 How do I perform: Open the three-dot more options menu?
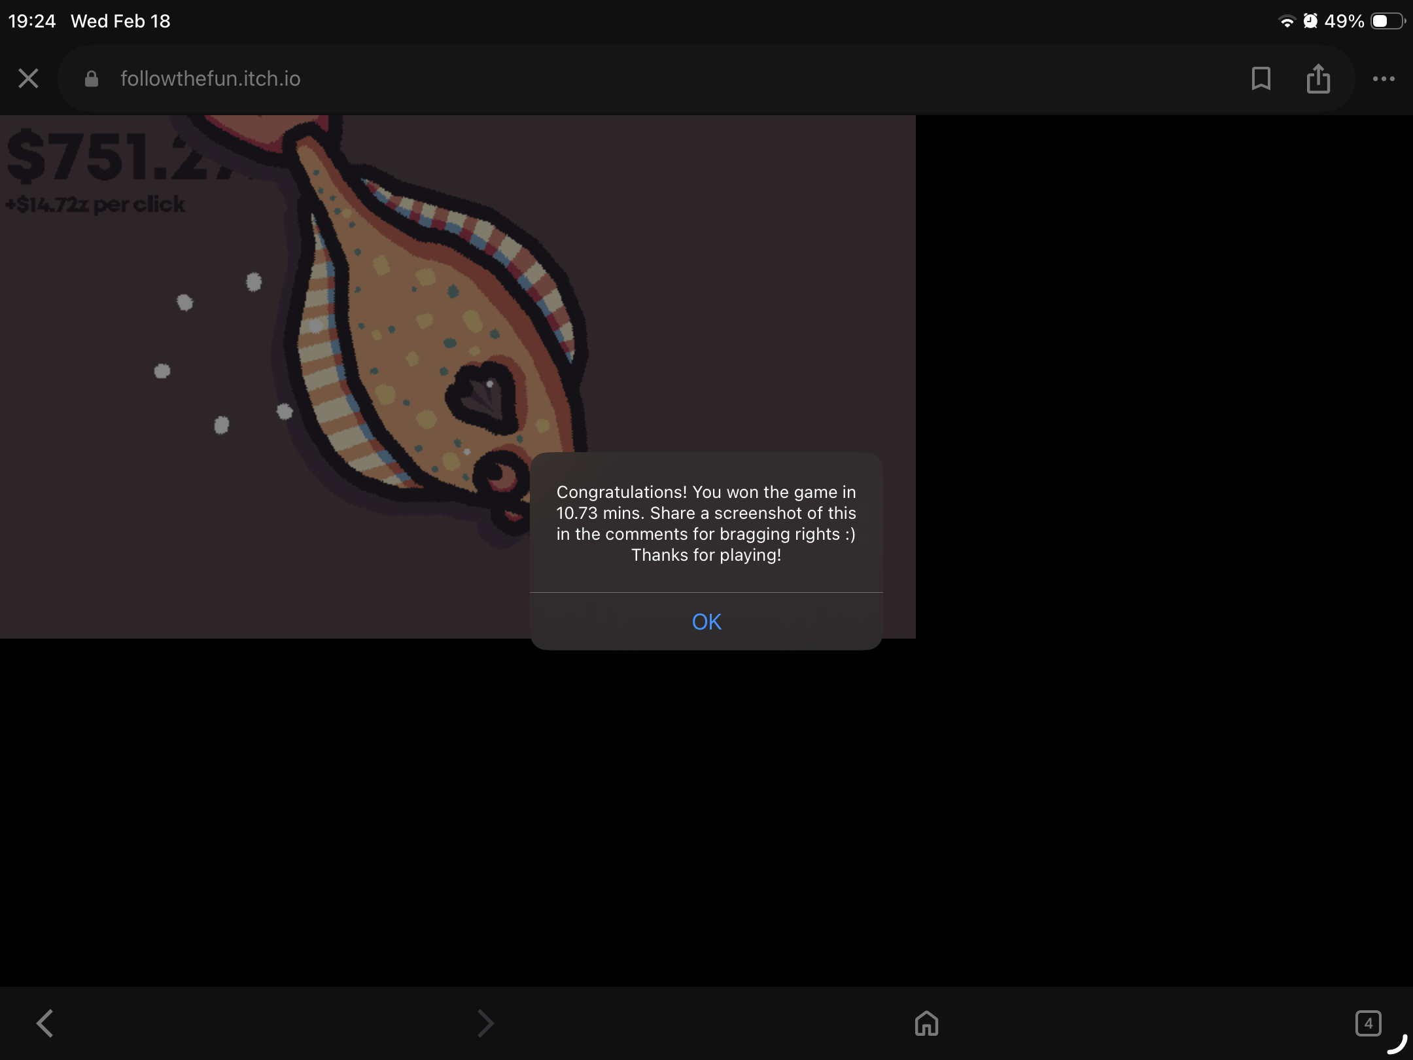pos(1384,79)
